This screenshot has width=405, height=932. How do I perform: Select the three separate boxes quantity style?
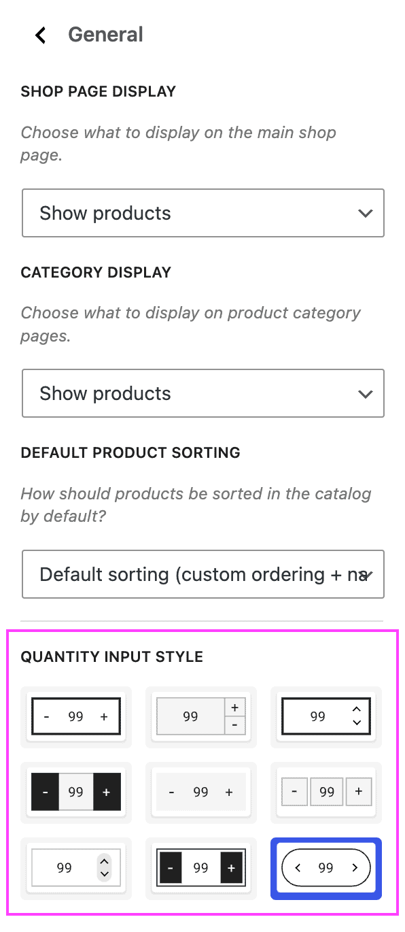325,791
